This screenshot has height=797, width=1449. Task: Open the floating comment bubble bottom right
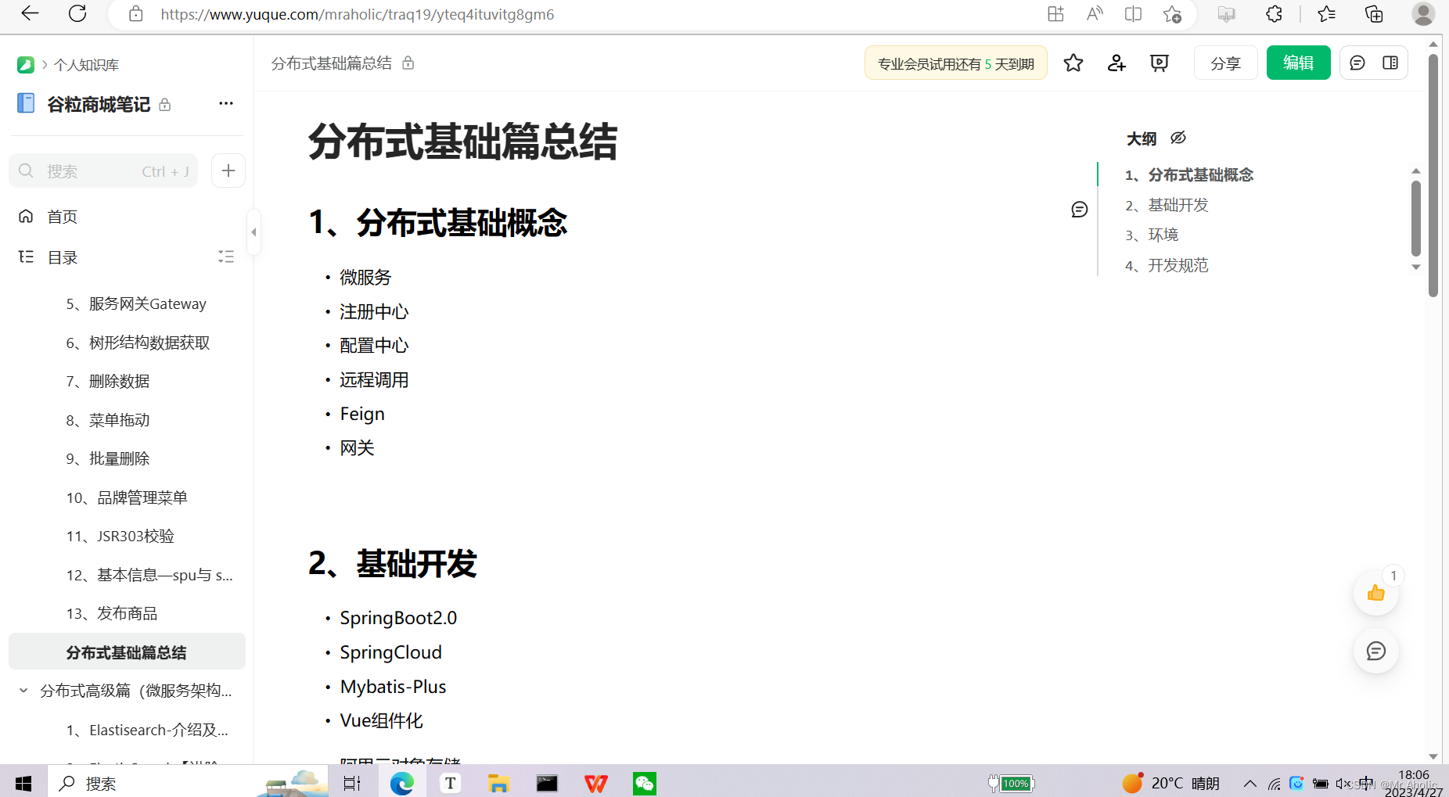click(x=1375, y=651)
